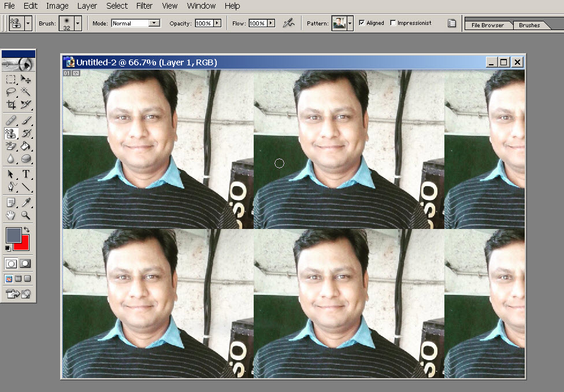Expand the Brush preset picker

pyautogui.click(x=77, y=23)
